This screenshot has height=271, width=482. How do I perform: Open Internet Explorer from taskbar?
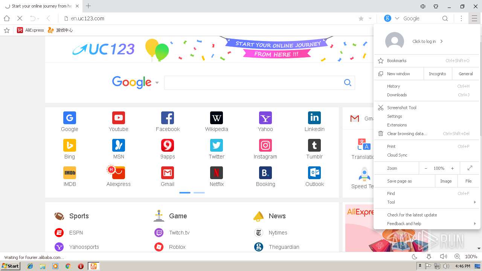(x=30, y=266)
